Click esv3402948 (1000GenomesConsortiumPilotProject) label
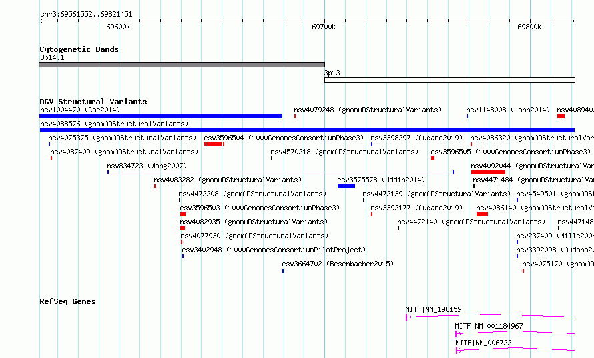The width and height of the screenshot is (594, 358). click(274, 250)
